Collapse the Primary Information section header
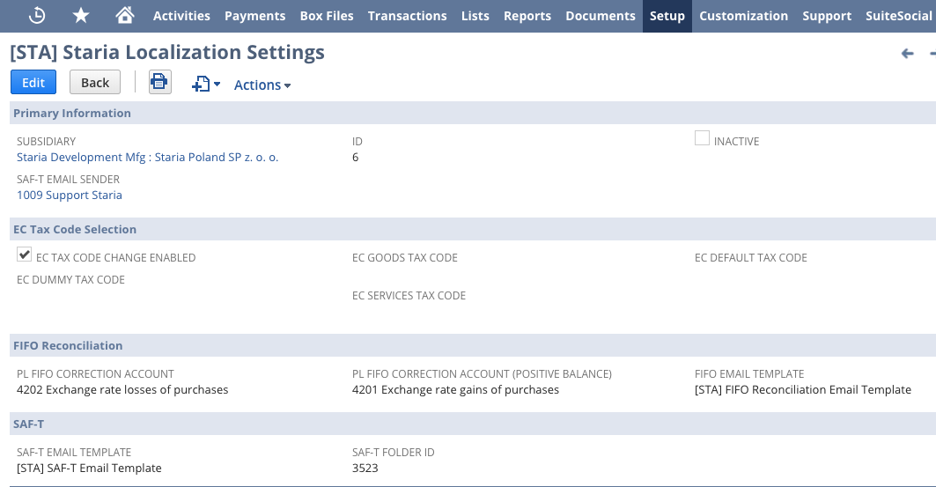 (473, 113)
